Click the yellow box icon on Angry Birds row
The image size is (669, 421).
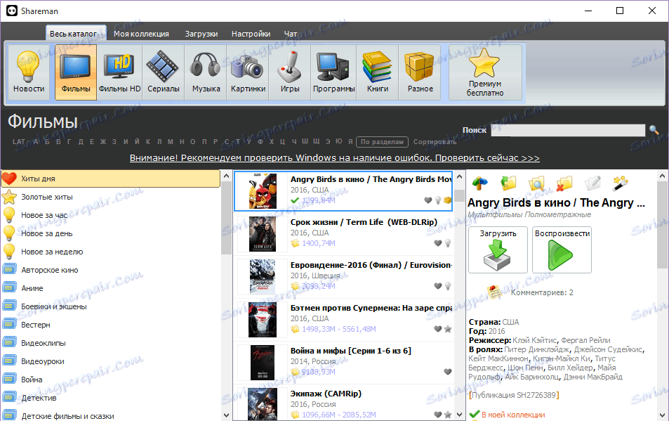pos(448,200)
